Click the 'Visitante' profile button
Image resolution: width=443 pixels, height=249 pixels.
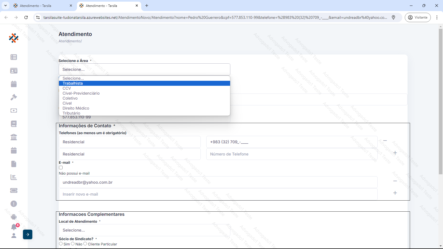418,17
